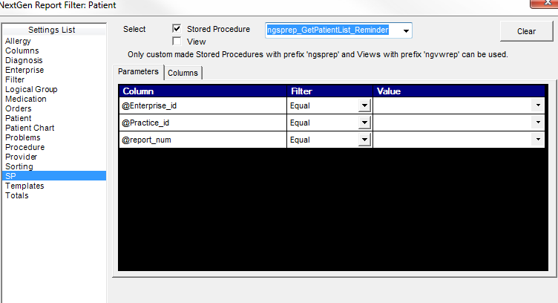Click the Filter column header
The height and width of the screenshot is (303, 558).
coord(329,91)
